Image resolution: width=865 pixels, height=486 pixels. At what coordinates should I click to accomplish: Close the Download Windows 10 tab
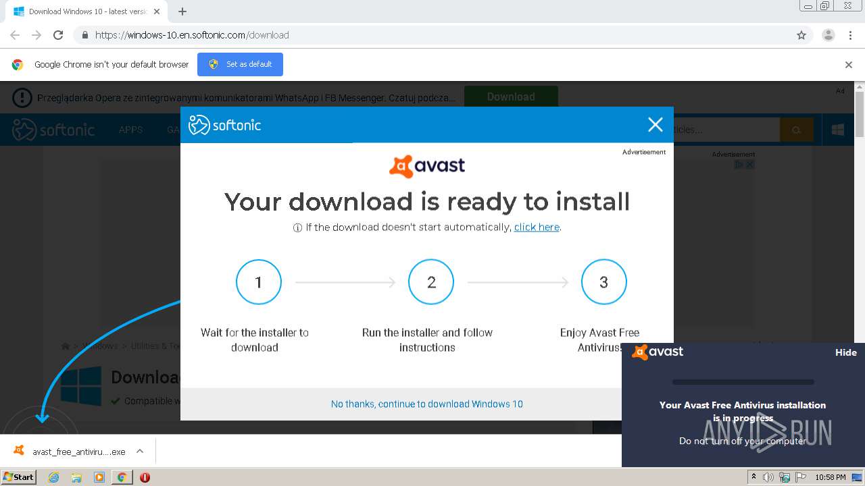click(156, 11)
